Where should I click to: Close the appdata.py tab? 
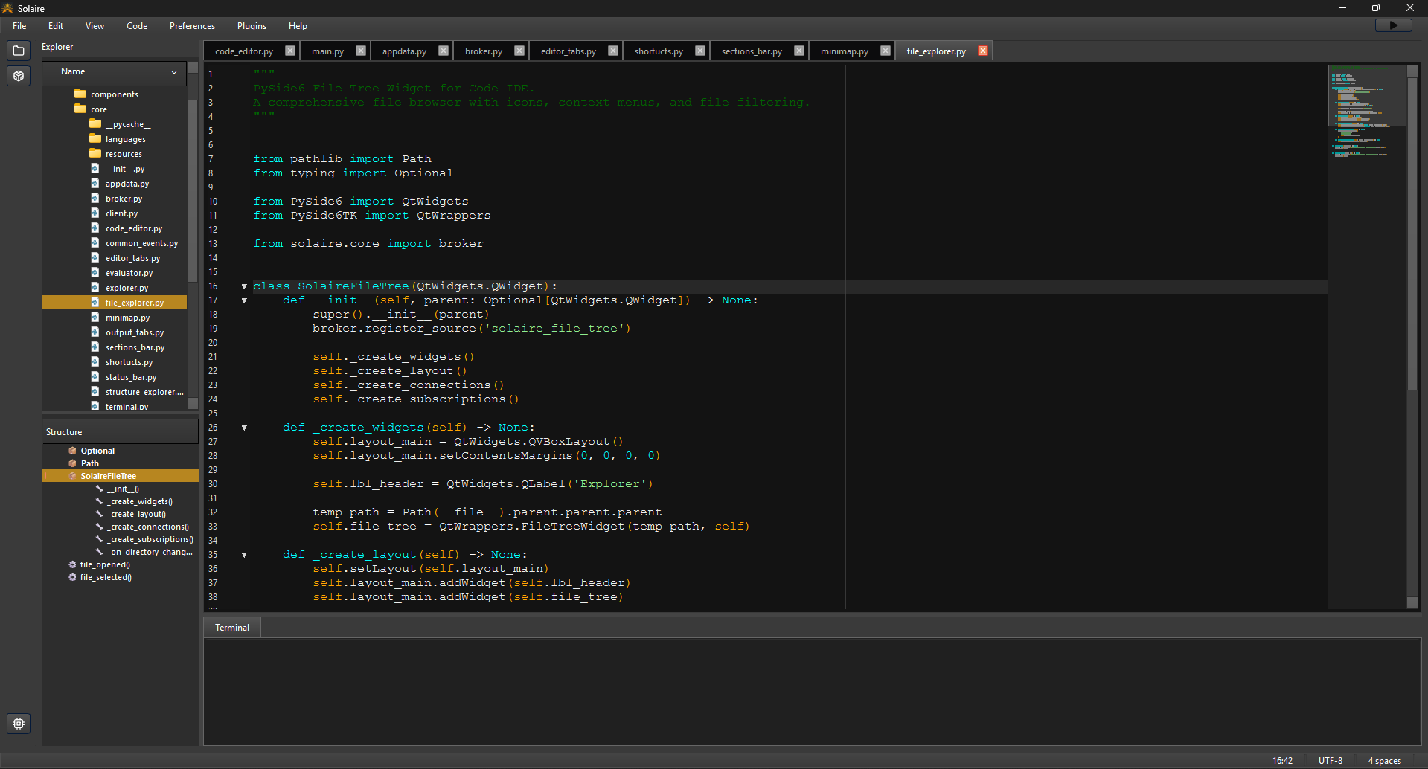click(444, 51)
